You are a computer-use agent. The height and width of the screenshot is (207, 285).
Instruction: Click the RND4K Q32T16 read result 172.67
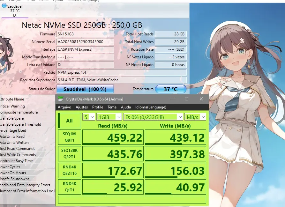[113, 170]
